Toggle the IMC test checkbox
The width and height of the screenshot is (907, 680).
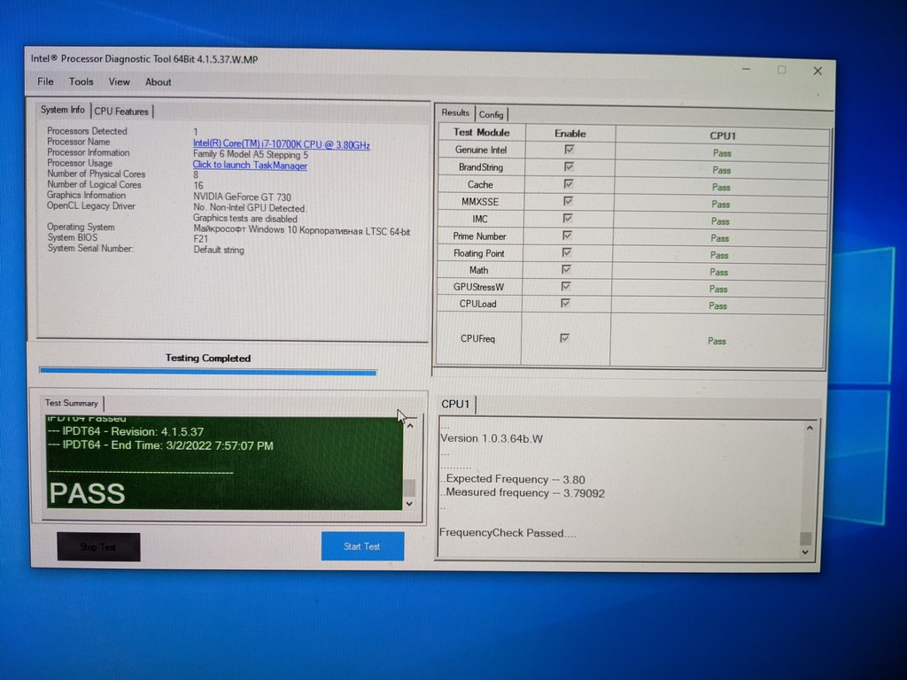point(568,218)
